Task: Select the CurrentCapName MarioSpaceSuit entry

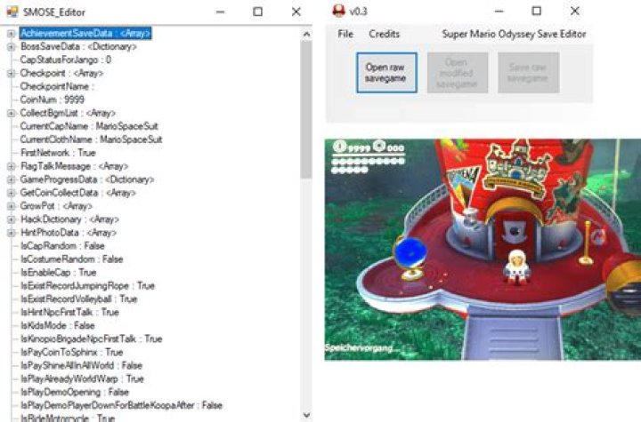Action: click(x=91, y=126)
